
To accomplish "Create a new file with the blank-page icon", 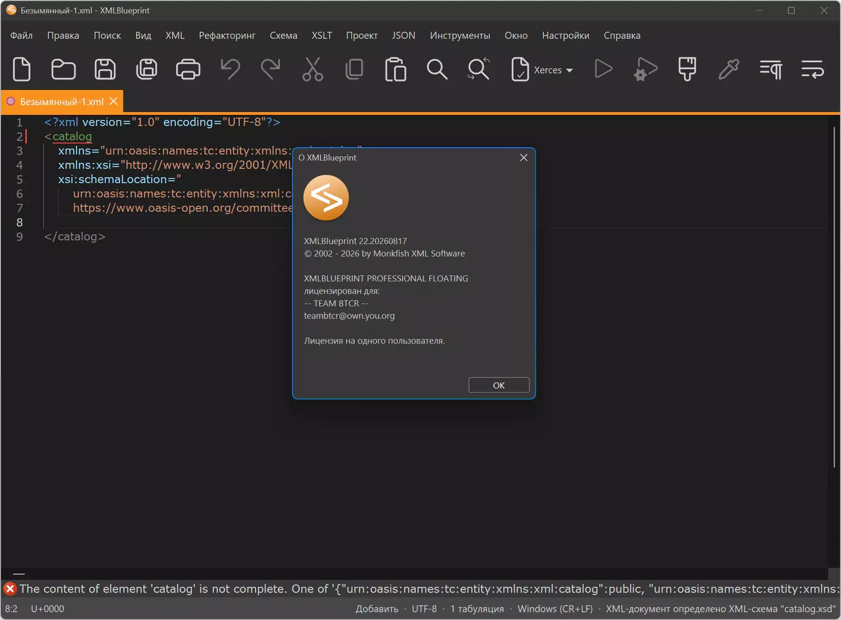I will coord(22,69).
